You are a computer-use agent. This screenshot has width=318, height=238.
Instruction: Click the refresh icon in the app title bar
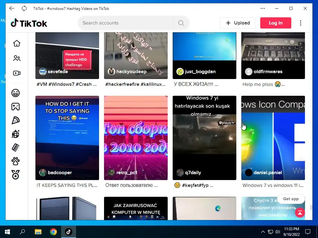click(24, 8)
